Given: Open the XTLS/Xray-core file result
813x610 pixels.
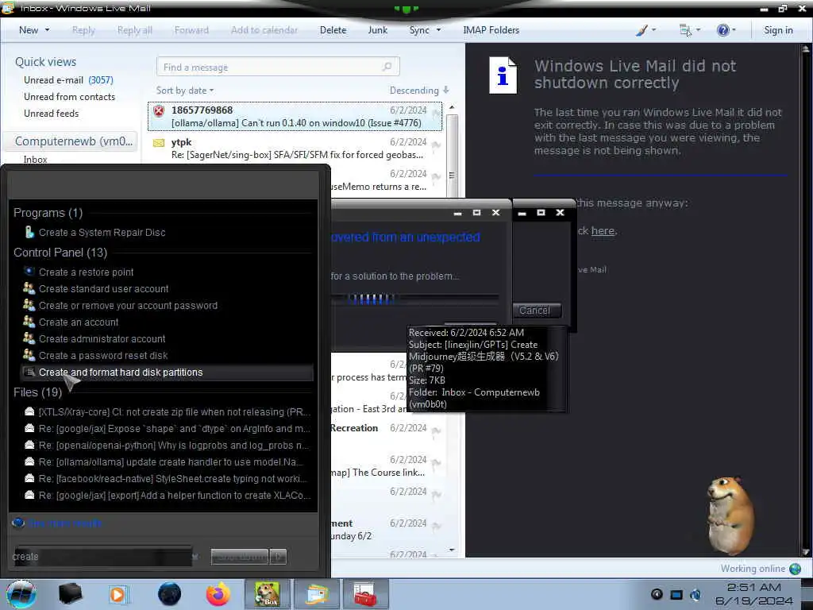Looking at the screenshot, I should (x=167, y=412).
